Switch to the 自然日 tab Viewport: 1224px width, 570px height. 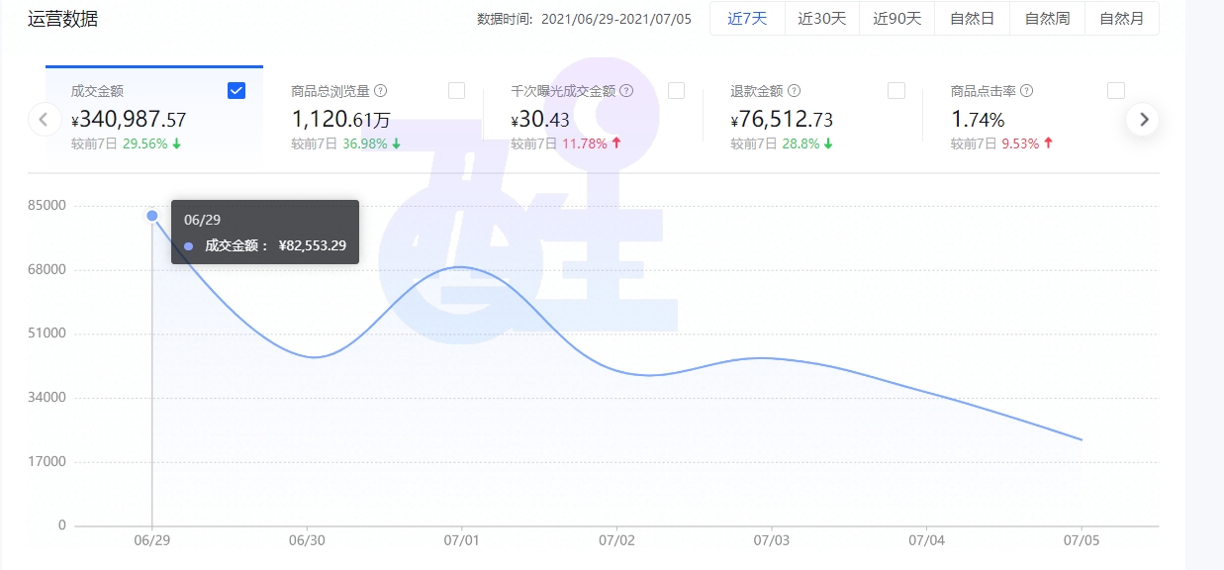(971, 18)
